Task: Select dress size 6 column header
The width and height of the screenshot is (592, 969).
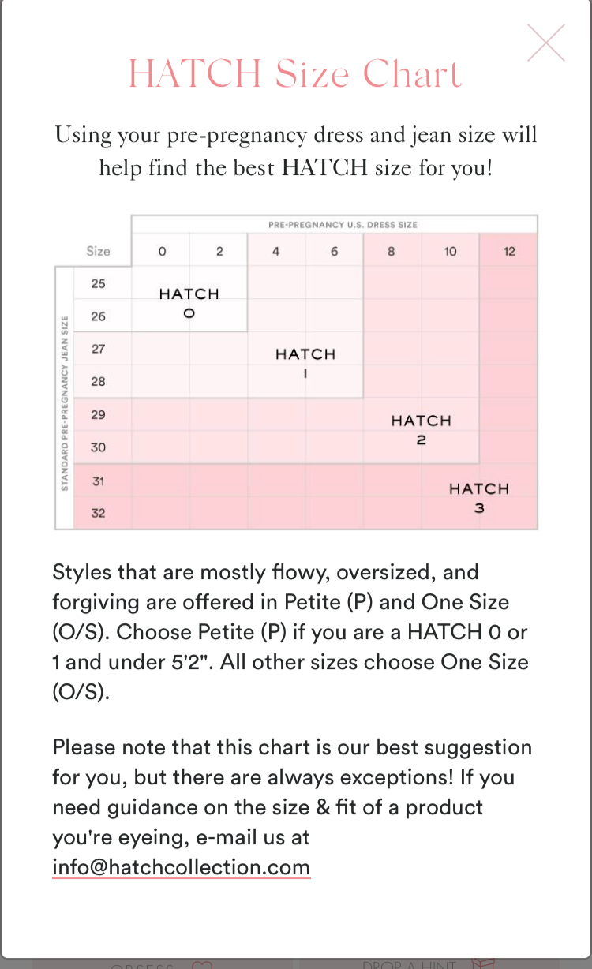Action: pos(335,252)
